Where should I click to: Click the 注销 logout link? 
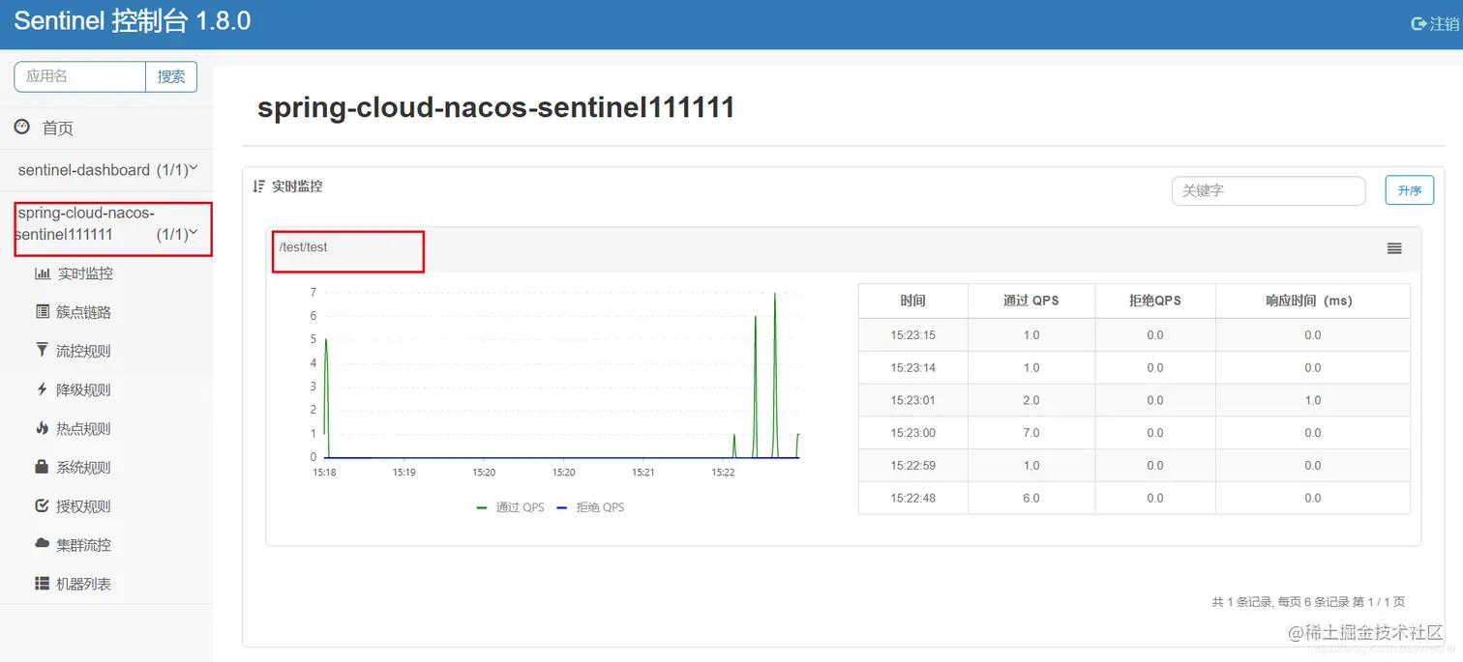tap(1444, 24)
